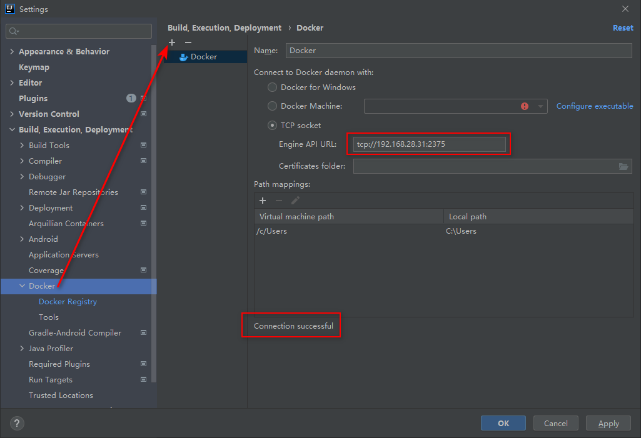Screen dimensions: 641x438
Task: Select TCP socket radio button
Action: pyautogui.click(x=272, y=126)
